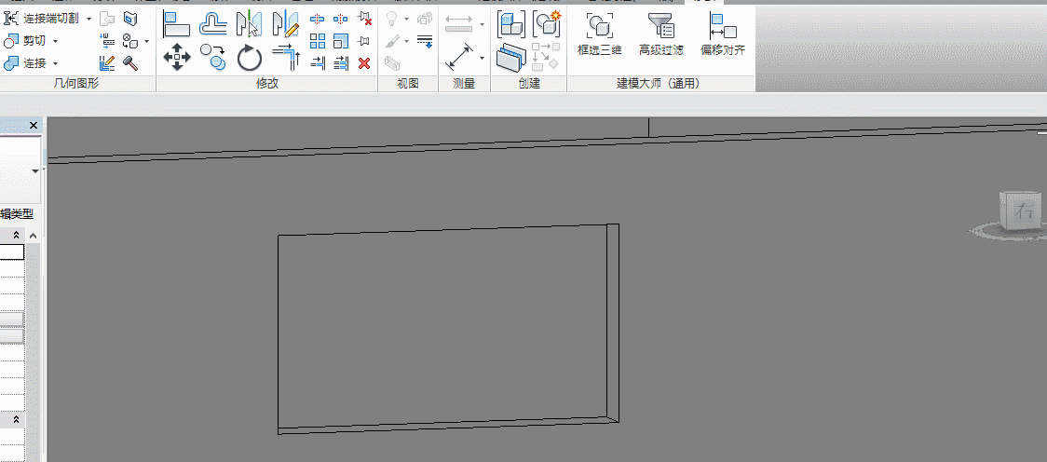Click the properties scrollbar up arrow

click(33, 235)
